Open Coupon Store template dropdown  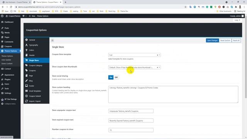tap(134, 55)
